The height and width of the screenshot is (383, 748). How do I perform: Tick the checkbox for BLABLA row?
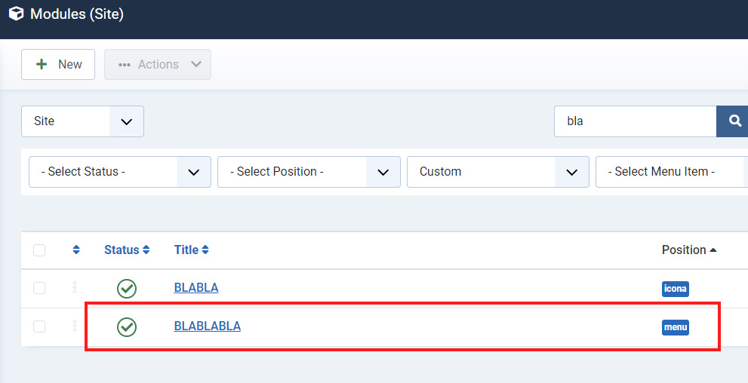point(39,288)
